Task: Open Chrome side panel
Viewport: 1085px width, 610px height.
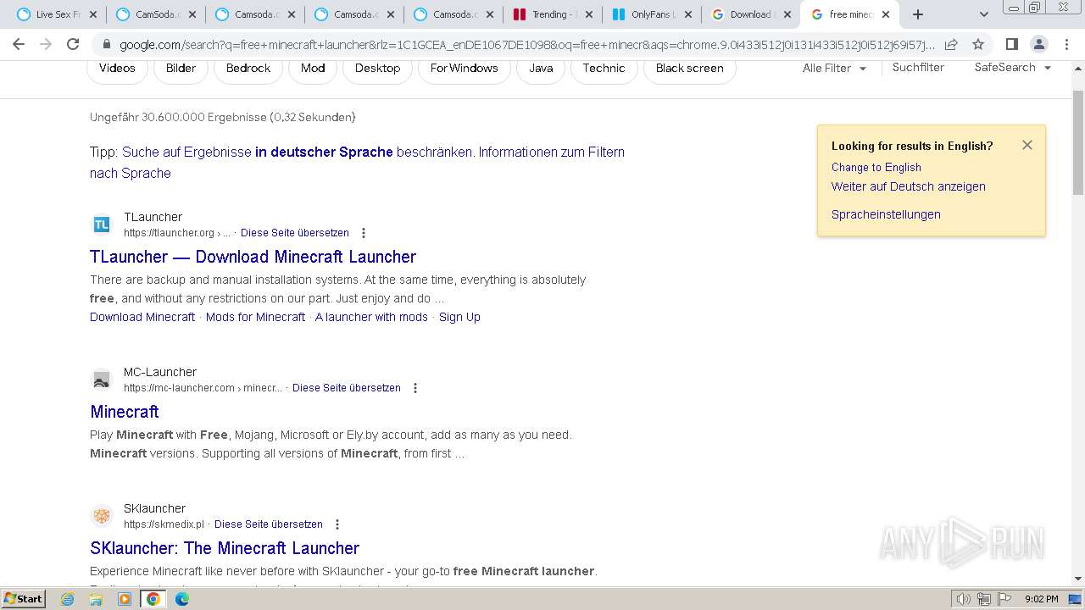Action: point(1011,45)
